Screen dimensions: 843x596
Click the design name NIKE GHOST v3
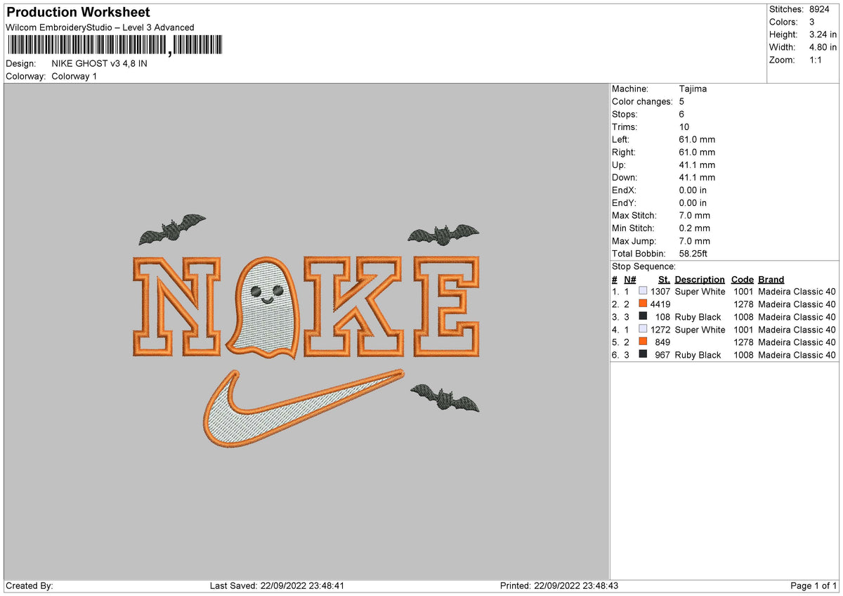pos(98,63)
